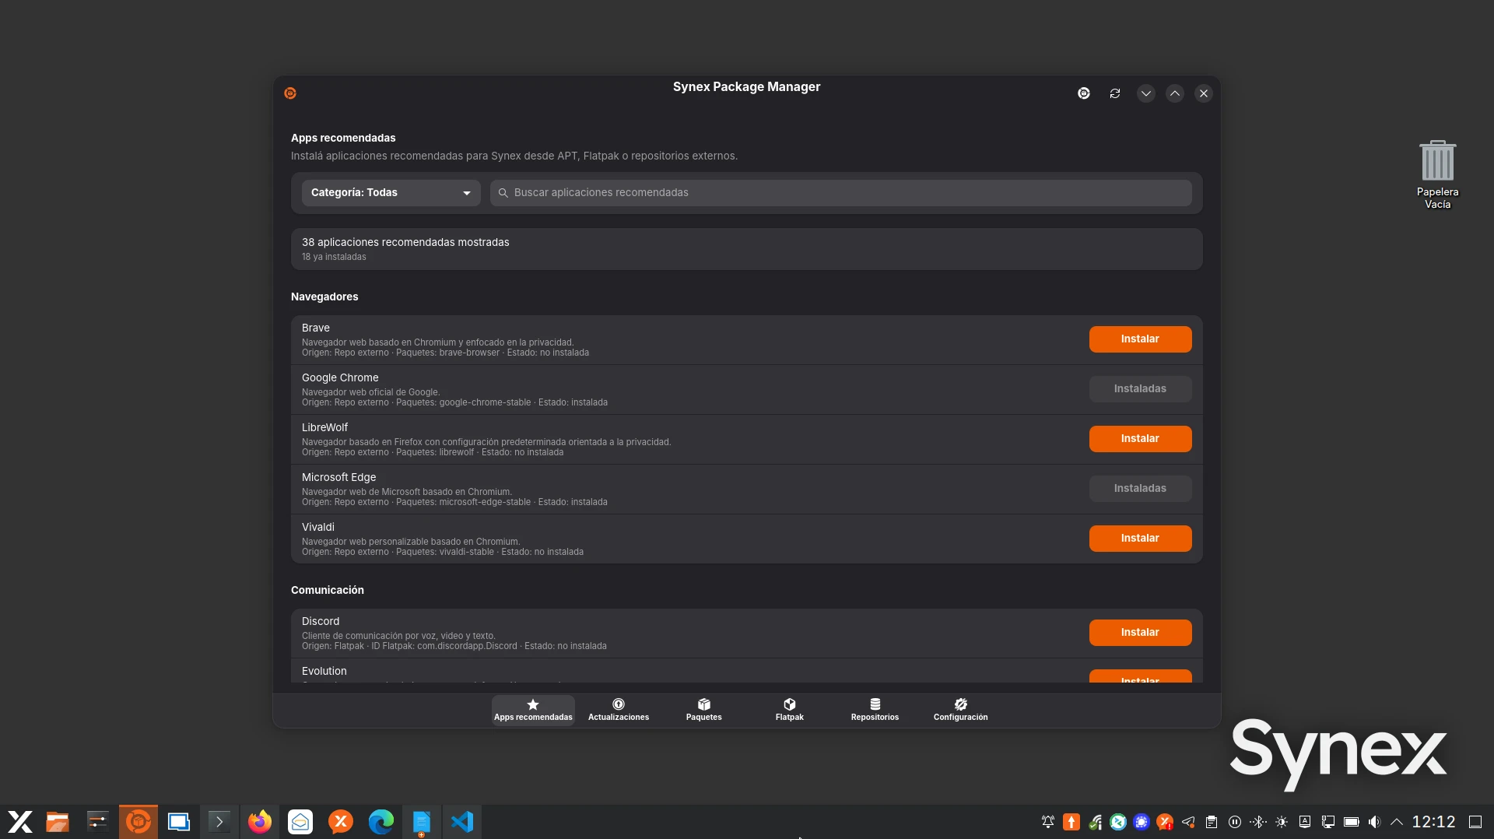The image size is (1494, 839).
Task: Open the blue document editor taskbar icon
Action: point(422,822)
